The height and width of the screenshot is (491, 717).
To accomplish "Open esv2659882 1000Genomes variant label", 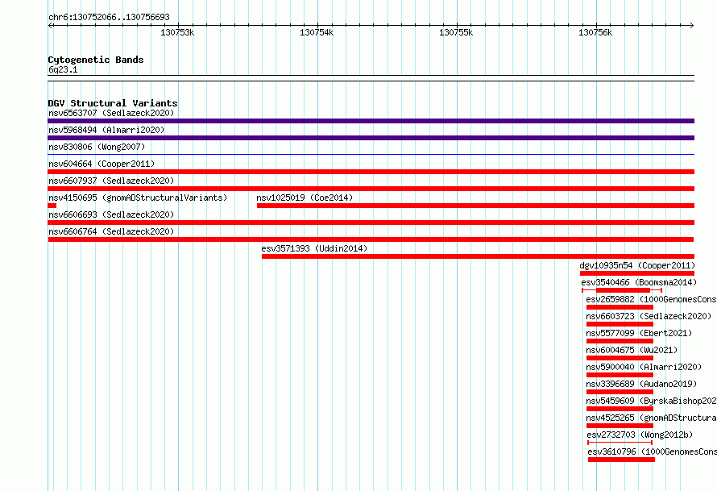I will [x=651, y=299].
